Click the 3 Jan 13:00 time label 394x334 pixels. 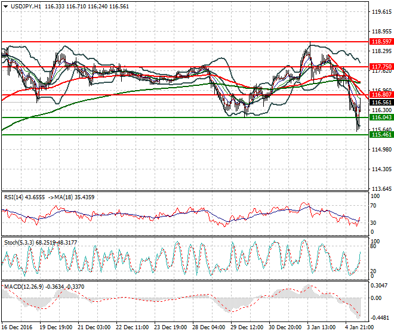coord(322,327)
